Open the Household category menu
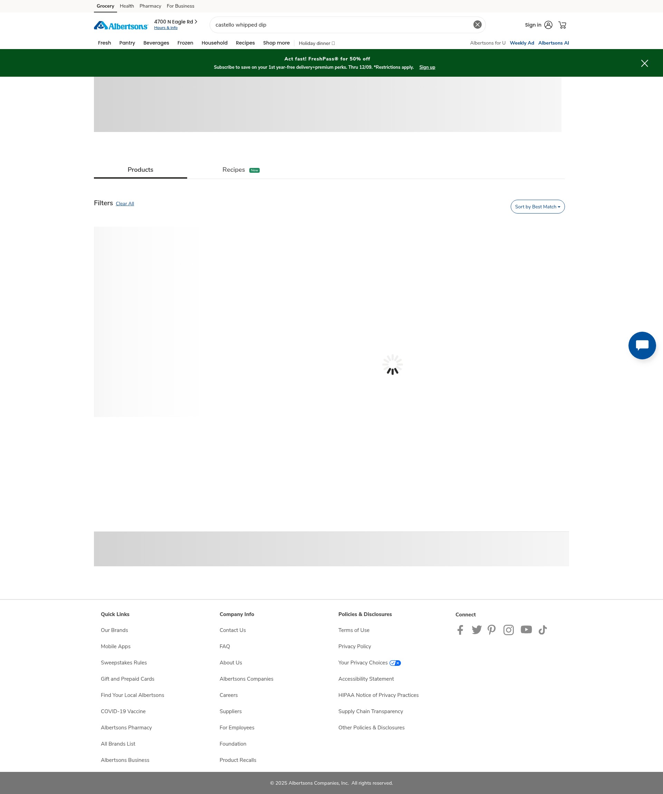This screenshot has width=663, height=794. (x=214, y=43)
